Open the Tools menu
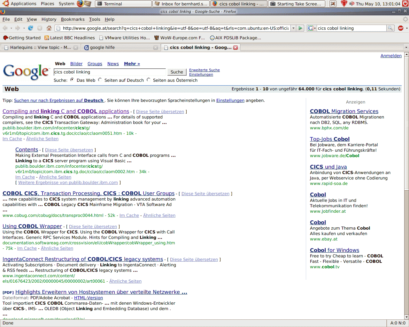The width and height of the screenshot is (409, 327). tap(95, 19)
